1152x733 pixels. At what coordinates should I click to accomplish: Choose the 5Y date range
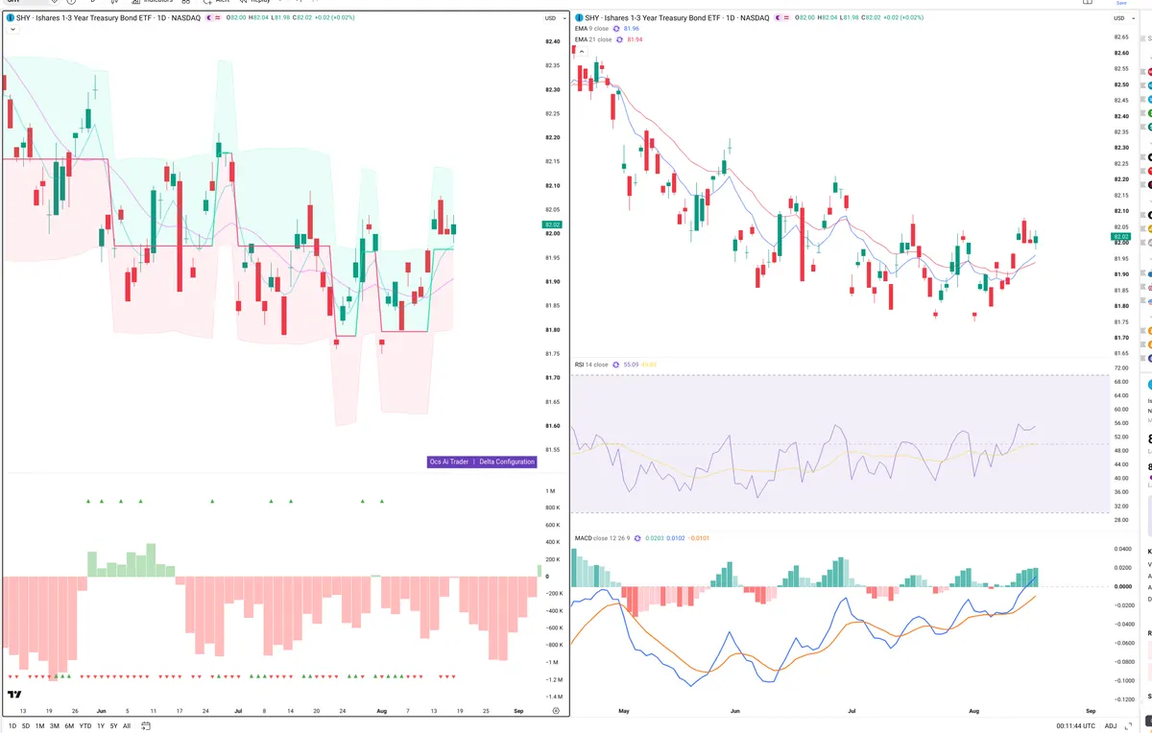tap(114, 726)
